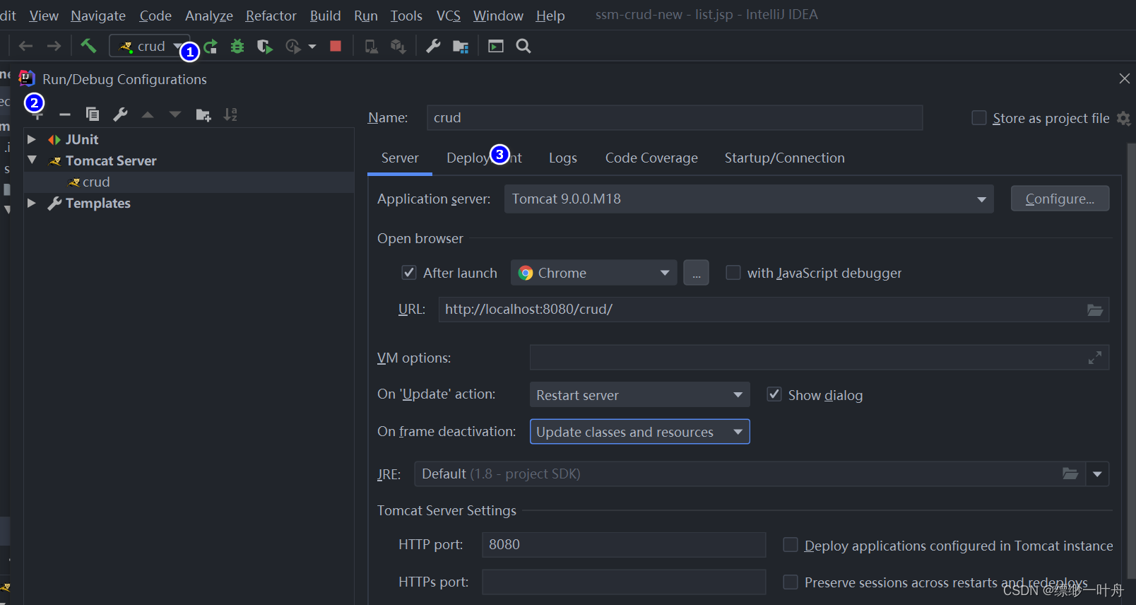Click the Name input field

675,118
